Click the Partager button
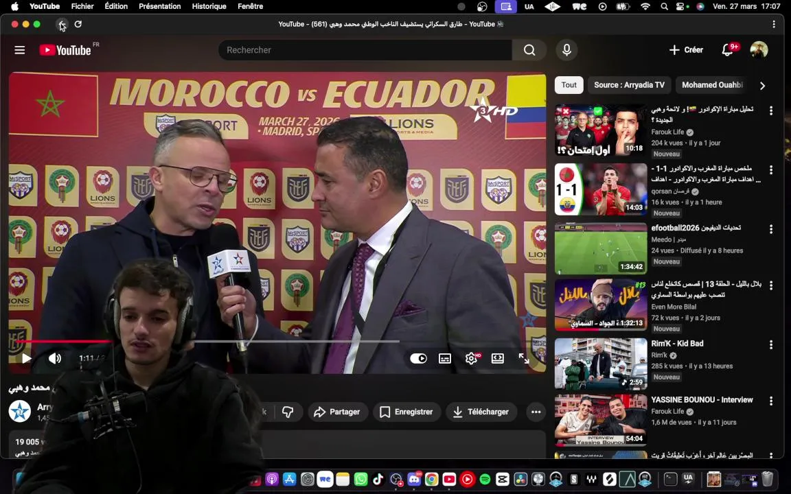The height and width of the screenshot is (494, 791). point(337,412)
